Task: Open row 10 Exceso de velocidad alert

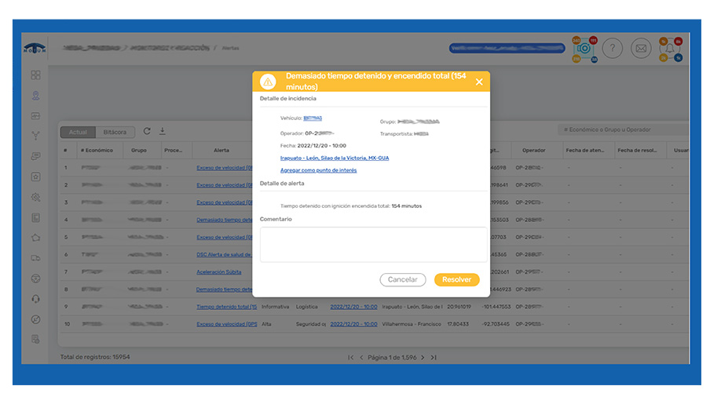Action: pyautogui.click(x=226, y=324)
